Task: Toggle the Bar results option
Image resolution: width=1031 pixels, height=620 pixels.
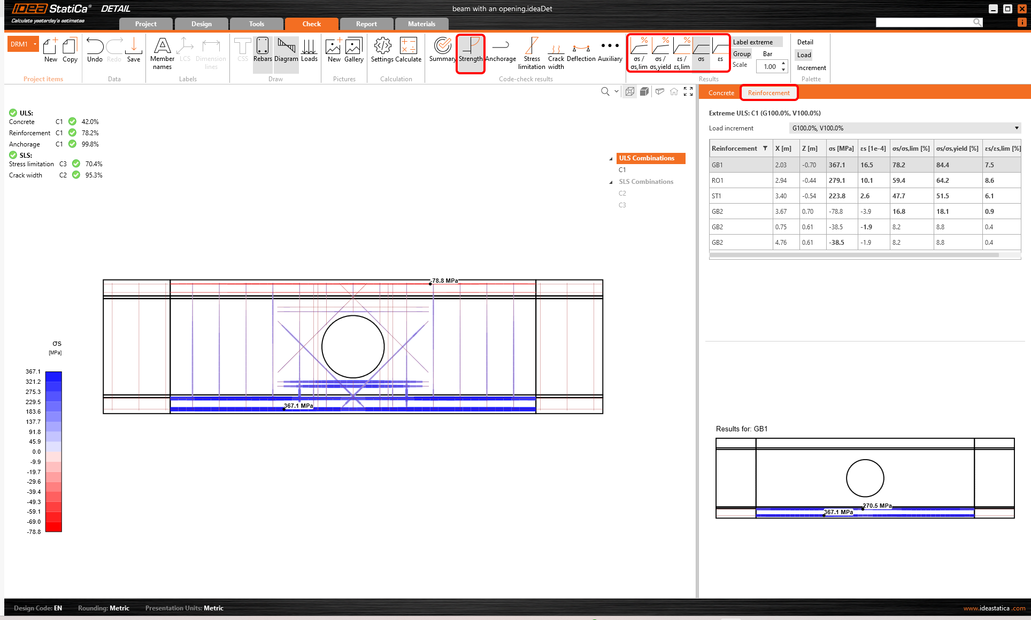Action: (x=767, y=54)
